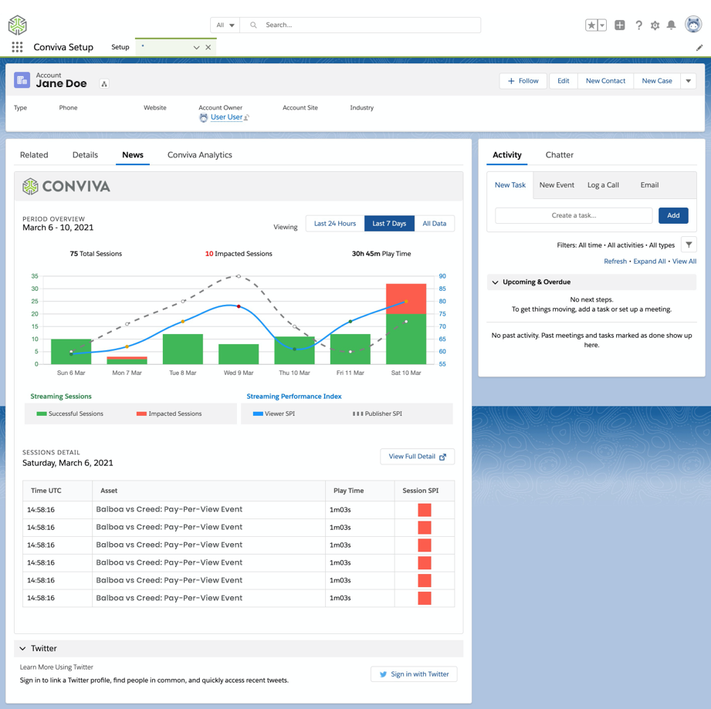The height and width of the screenshot is (709, 711).
Task: Switch to Conviva Analytics tab
Action: point(199,155)
